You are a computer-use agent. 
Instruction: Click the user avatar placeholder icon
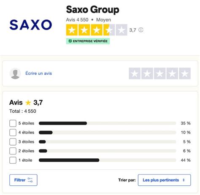click(15, 73)
